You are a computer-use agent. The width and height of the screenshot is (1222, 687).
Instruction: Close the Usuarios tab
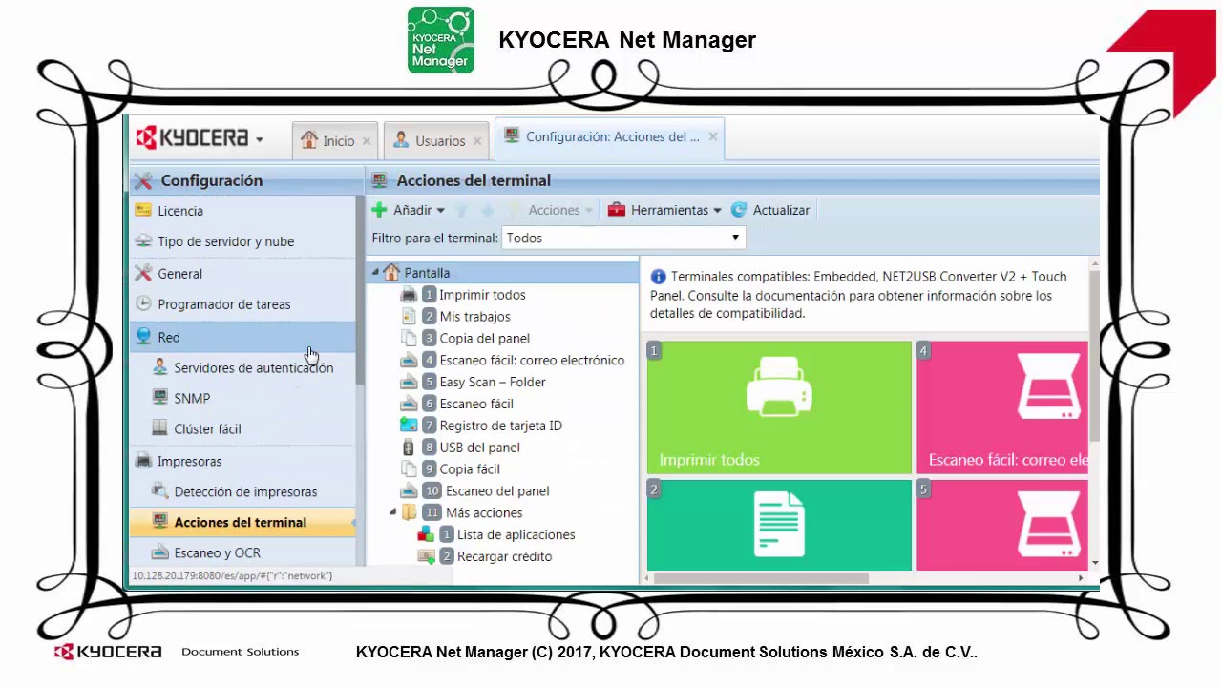[x=477, y=141]
